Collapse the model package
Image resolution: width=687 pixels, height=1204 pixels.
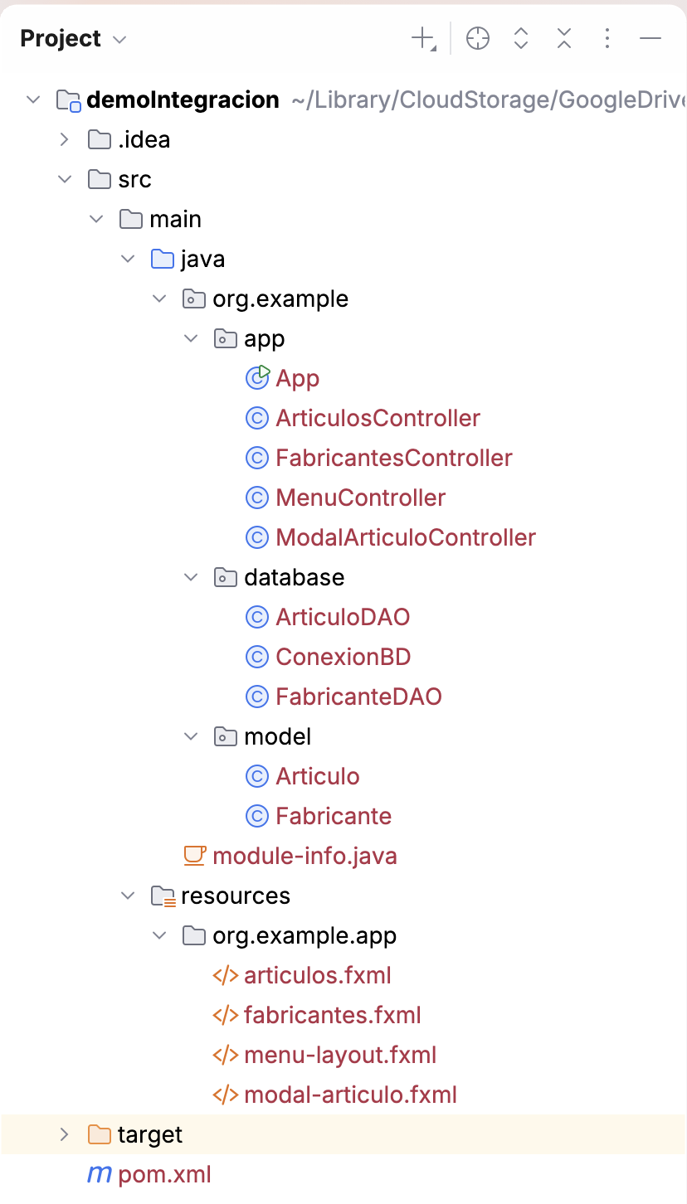[191, 736]
